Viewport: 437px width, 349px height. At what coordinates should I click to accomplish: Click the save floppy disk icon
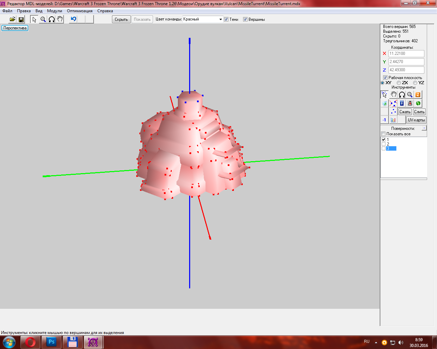(21, 19)
